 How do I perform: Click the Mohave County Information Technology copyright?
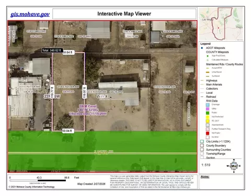[31, 187]
